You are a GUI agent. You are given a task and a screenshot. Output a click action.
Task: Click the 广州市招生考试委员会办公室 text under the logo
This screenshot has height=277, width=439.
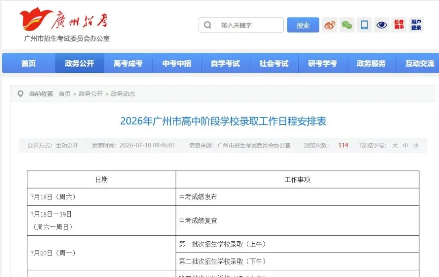(67, 39)
